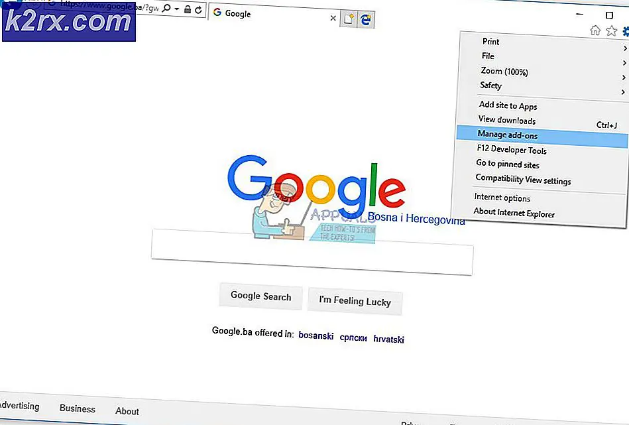
Task: Close the Google tab
Action: (333, 18)
